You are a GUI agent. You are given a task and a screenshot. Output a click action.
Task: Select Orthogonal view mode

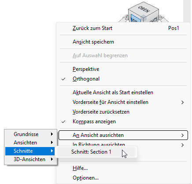click(x=86, y=79)
